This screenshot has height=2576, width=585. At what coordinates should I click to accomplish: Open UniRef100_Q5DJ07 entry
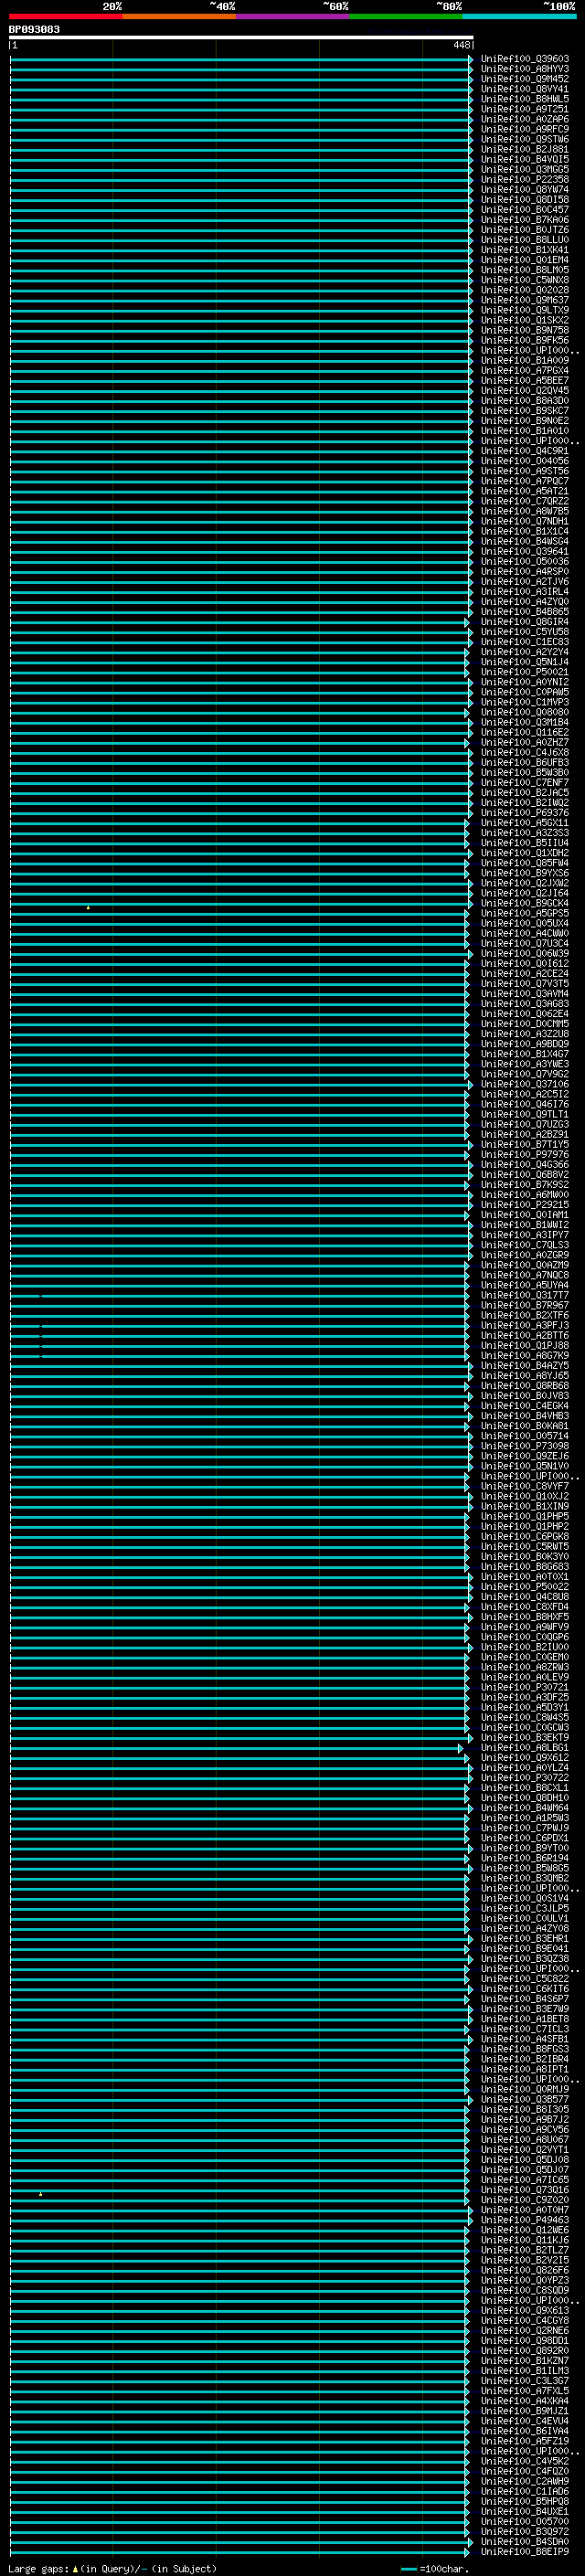525,2170
